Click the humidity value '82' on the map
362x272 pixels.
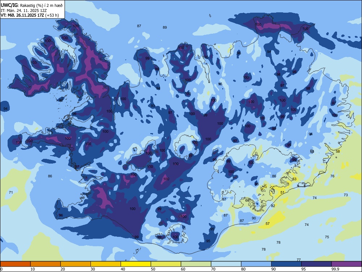pyautogui.click(x=273, y=206)
